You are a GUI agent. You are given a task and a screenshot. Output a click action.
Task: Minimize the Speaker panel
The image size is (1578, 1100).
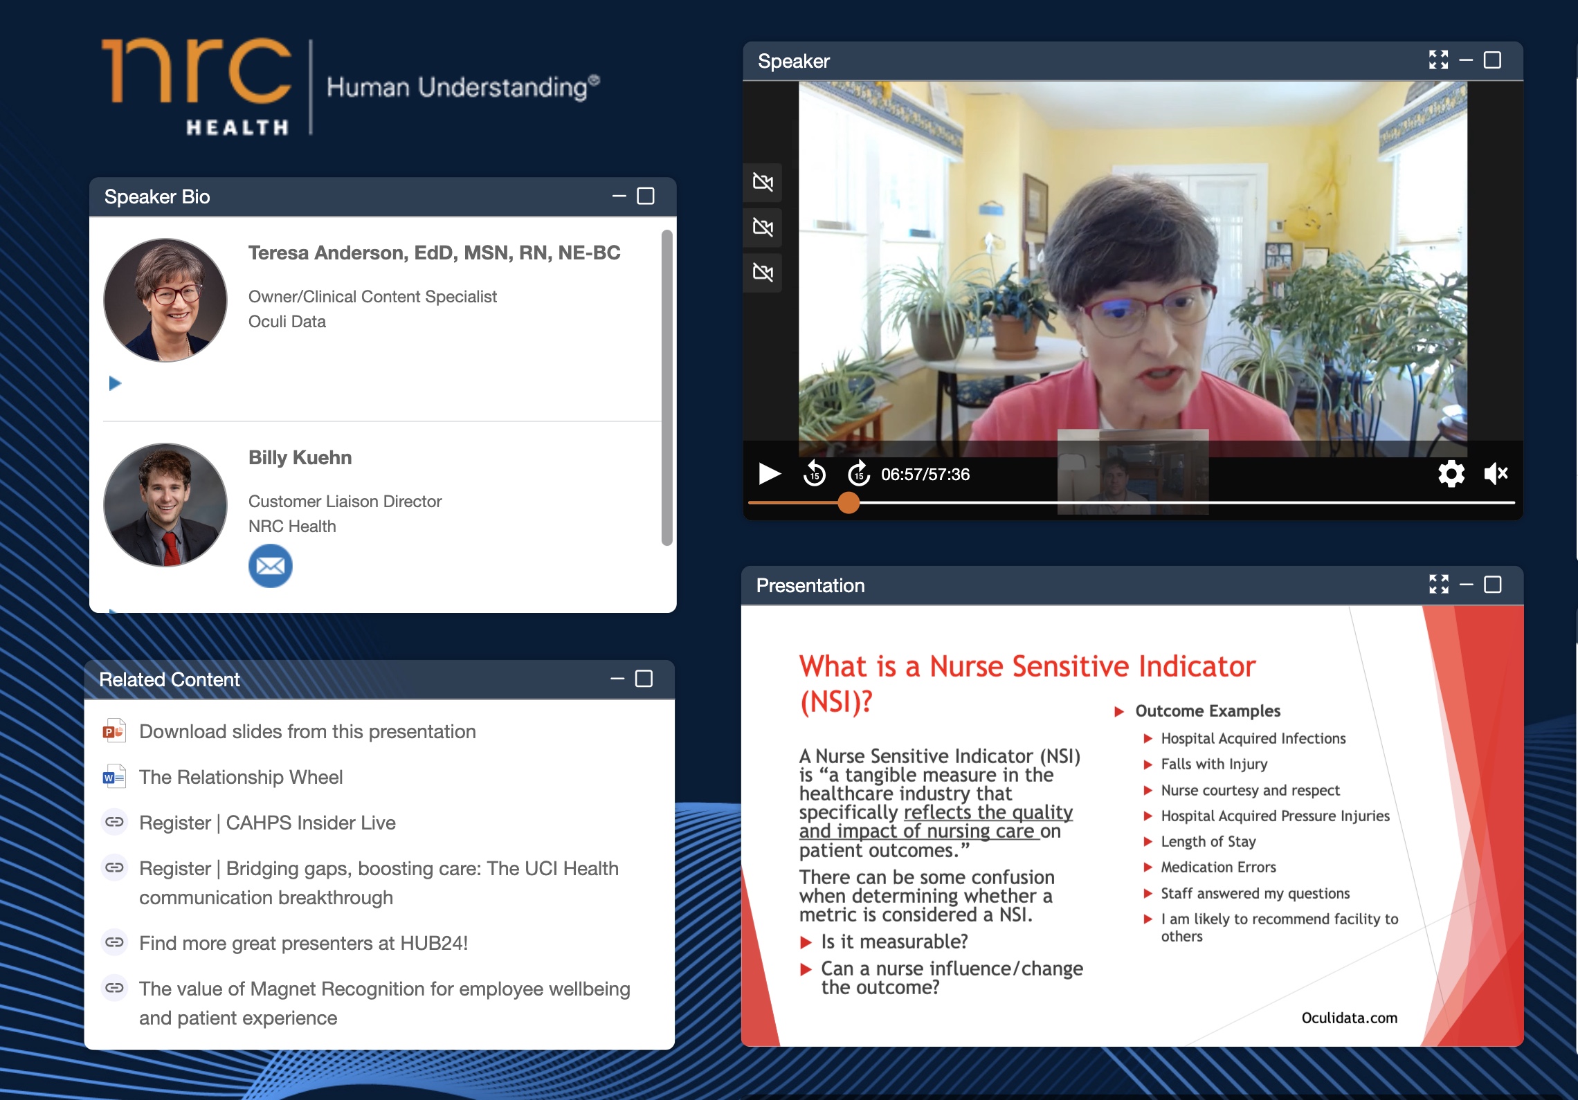click(x=1466, y=60)
